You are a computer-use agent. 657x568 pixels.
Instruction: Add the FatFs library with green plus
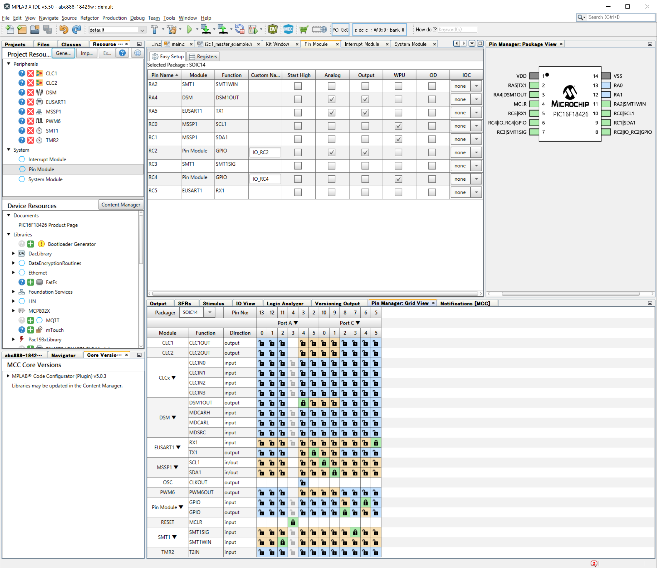[x=30, y=282]
